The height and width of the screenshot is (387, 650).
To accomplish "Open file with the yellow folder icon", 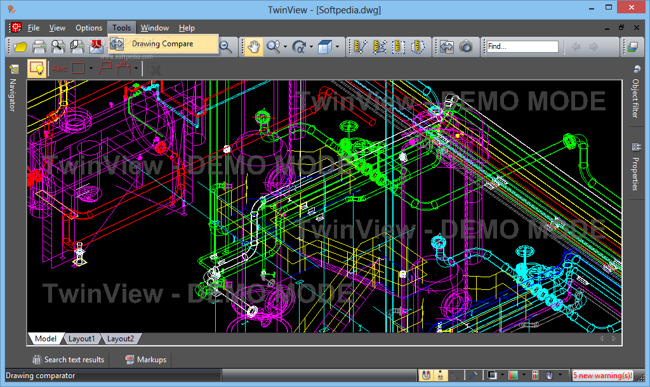I will click(x=20, y=46).
